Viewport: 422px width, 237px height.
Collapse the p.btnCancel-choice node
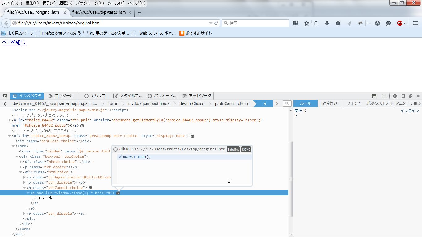[x=24, y=188]
